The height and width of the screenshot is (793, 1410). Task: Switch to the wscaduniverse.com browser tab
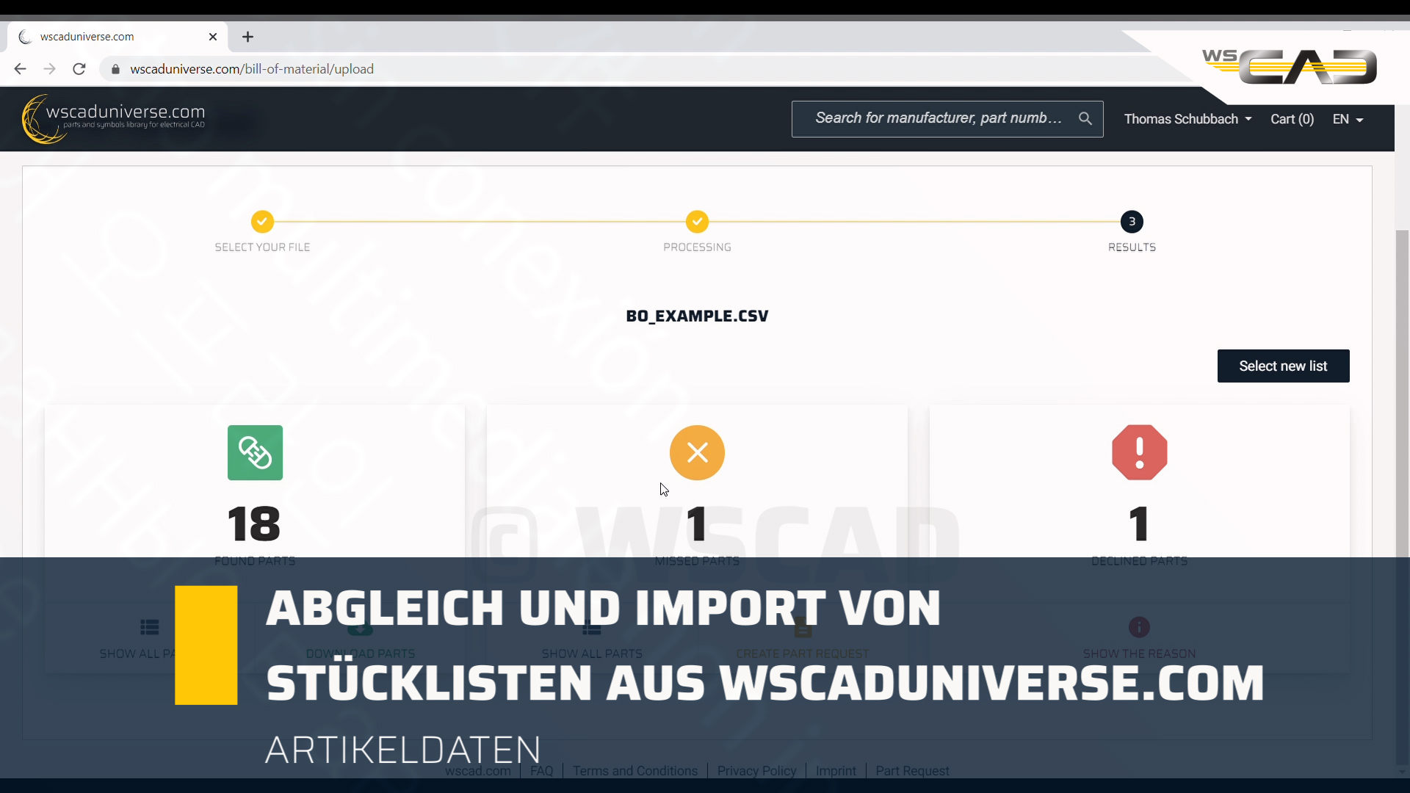(103, 36)
